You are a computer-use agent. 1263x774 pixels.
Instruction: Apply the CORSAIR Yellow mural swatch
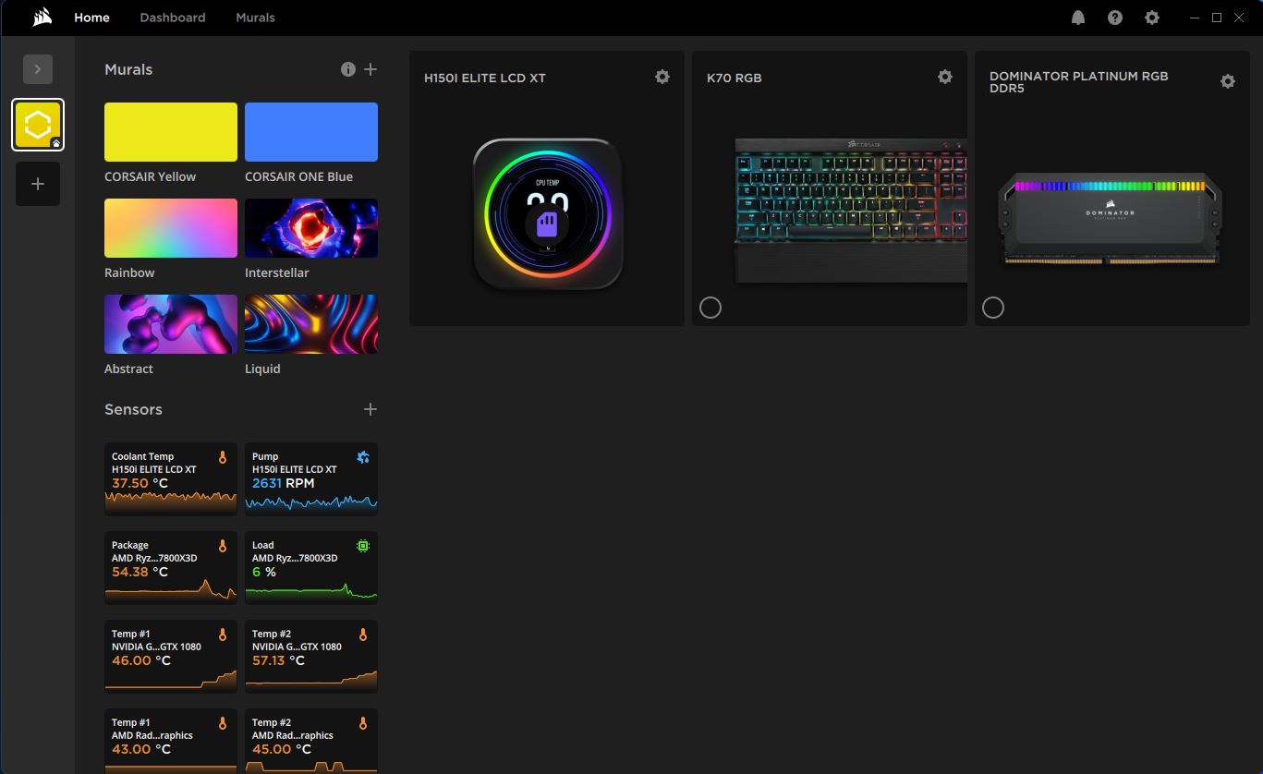click(171, 132)
